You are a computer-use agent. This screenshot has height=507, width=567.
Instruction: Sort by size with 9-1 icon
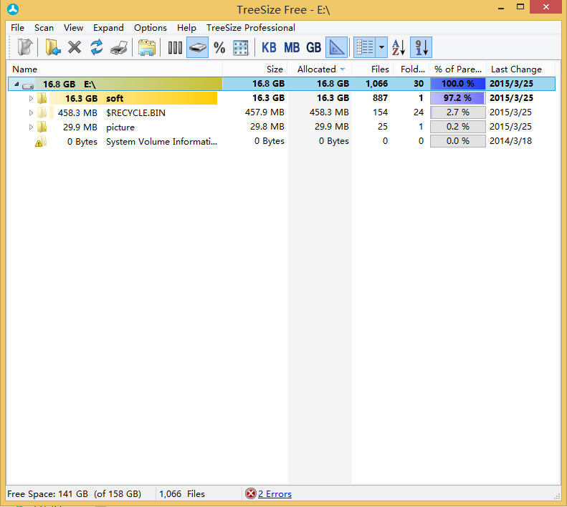(421, 47)
